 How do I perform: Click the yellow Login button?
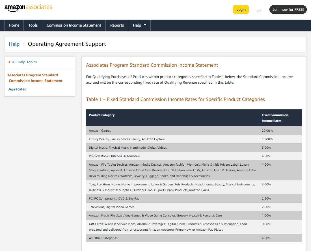pyautogui.click(x=241, y=10)
